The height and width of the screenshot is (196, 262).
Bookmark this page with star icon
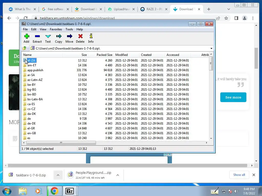point(226,18)
